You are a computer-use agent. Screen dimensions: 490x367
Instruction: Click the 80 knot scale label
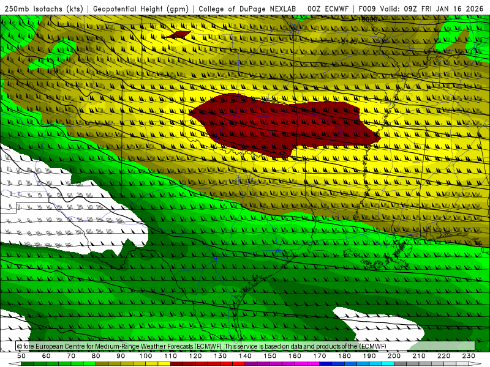pos(96,356)
